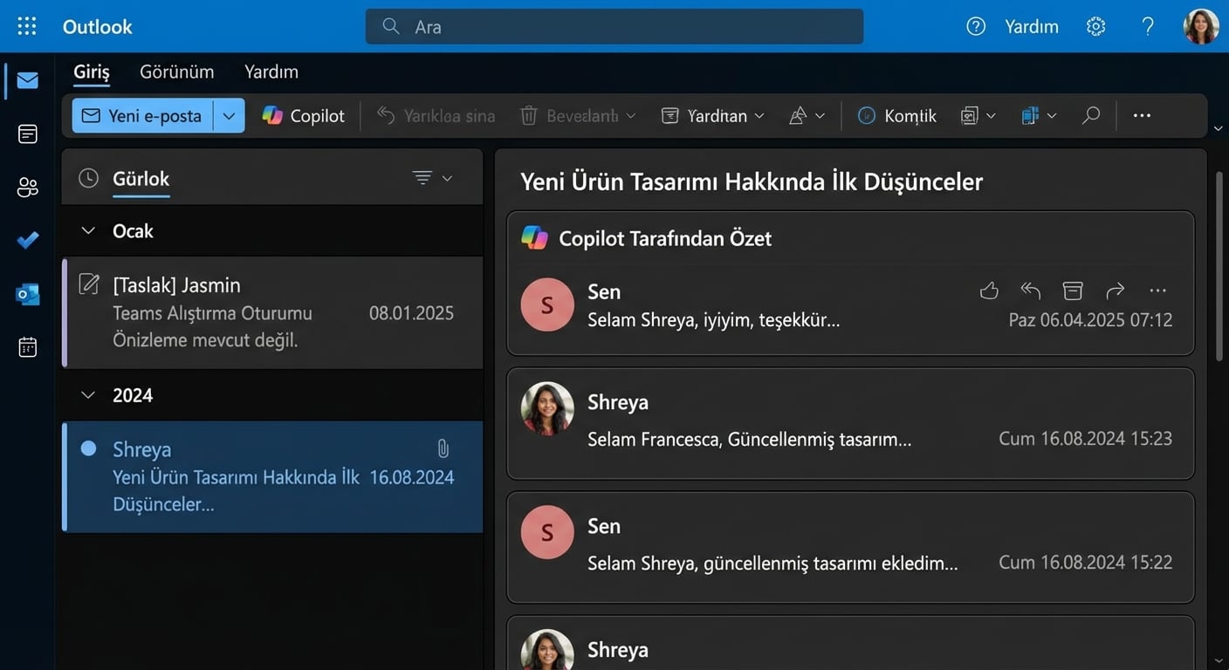Open the Notes icon in sidebar

pos(27,133)
